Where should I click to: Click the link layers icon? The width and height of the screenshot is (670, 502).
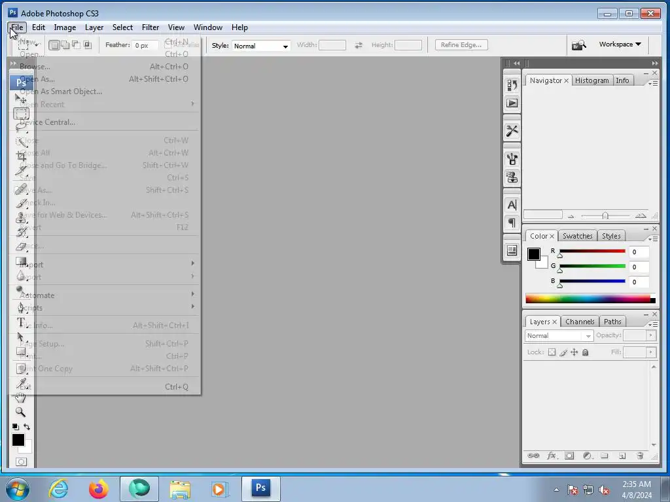(533, 456)
